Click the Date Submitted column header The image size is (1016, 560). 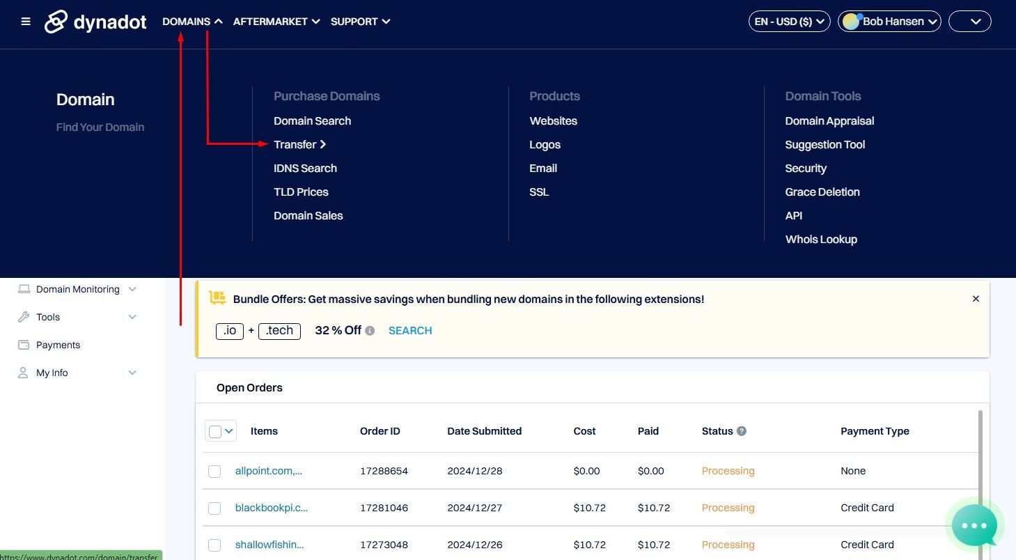484,431
